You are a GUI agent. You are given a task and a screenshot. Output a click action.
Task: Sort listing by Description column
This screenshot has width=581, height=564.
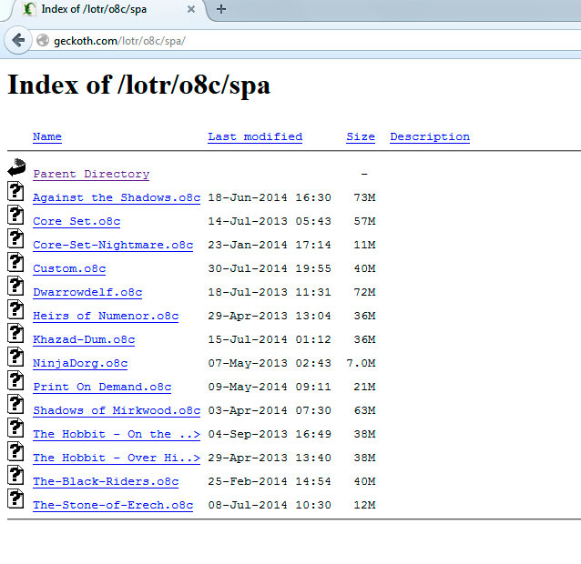430,136
